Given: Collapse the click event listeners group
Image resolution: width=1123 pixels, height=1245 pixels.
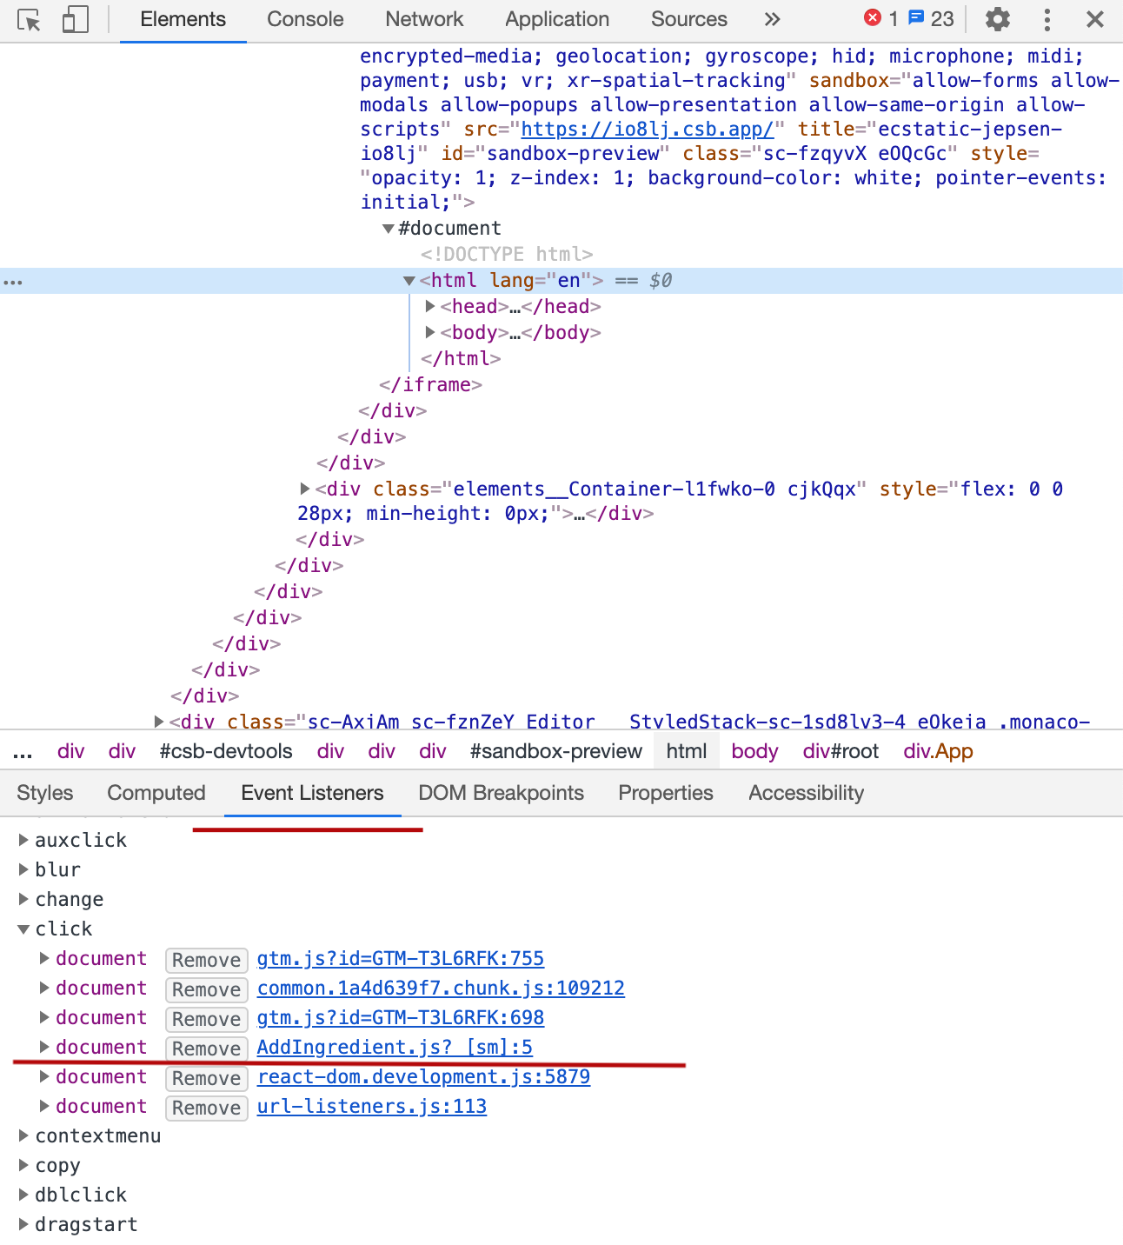Looking at the screenshot, I should 23,929.
